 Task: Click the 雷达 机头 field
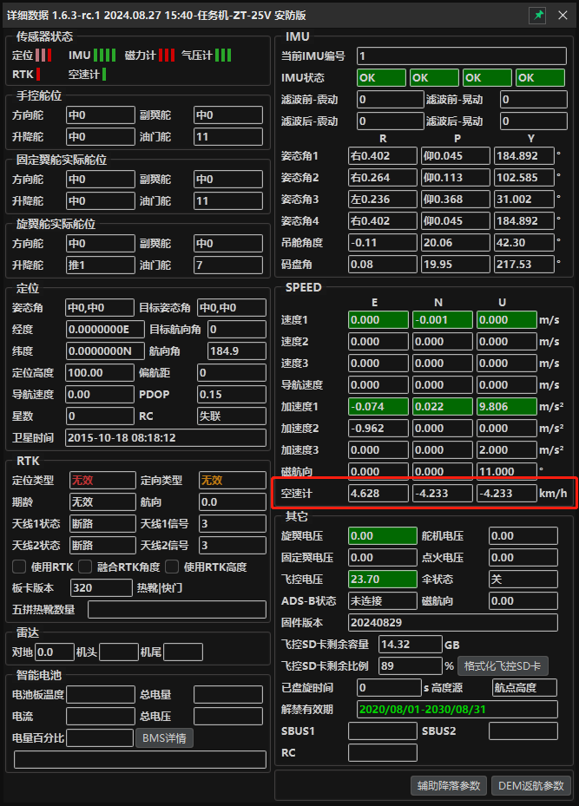[119, 652]
